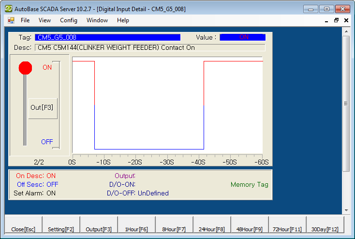Select the ON label beside the switch
The height and width of the screenshot is (239, 355).
(47, 67)
